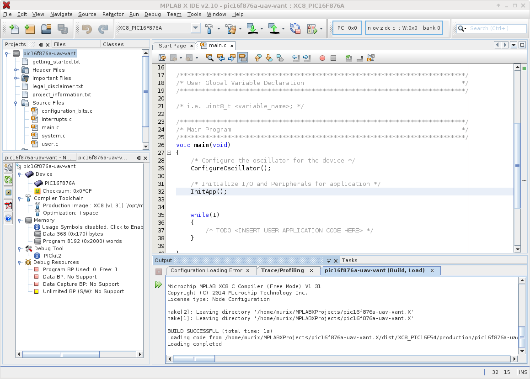Click the New File toolbar icon
The height and width of the screenshot is (379, 530).
(x=14, y=29)
